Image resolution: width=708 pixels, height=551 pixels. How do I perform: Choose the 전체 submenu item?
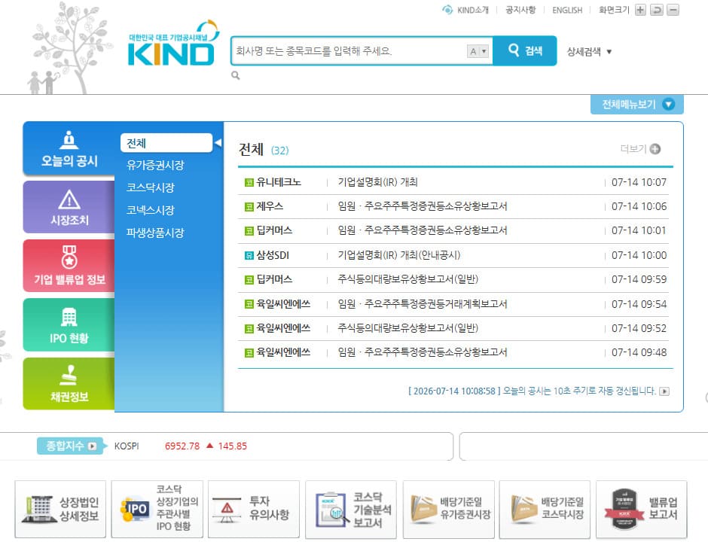(166, 143)
